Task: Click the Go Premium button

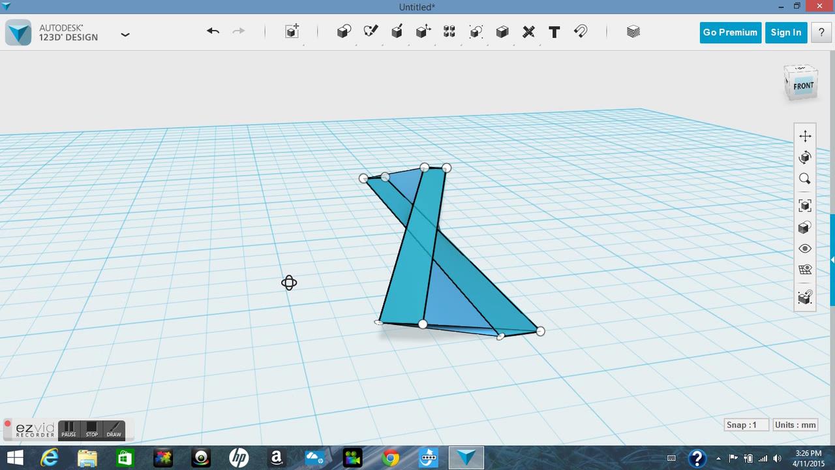Action: click(730, 33)
